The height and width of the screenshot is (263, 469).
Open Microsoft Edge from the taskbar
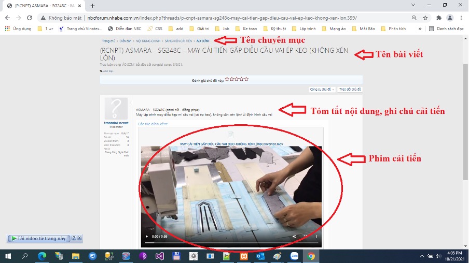(x=42, y=256)
